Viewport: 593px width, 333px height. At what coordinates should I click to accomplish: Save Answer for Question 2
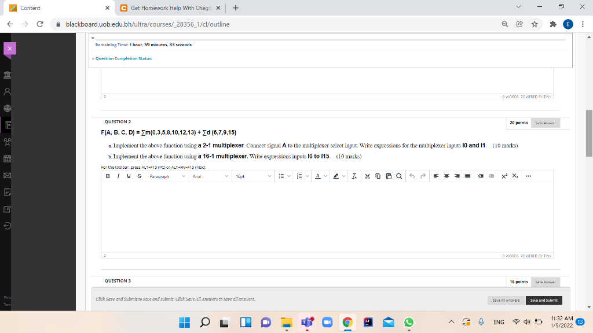point(545,123)
